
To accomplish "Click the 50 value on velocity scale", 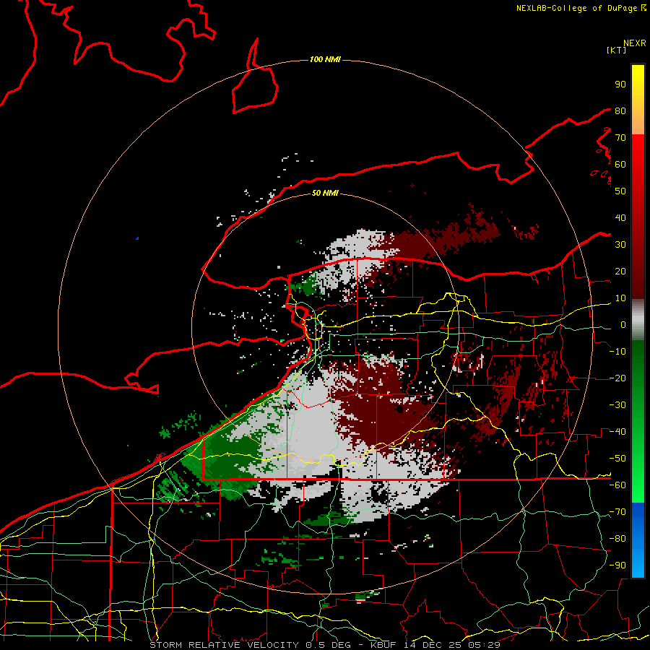I will (x=620, y=191).
